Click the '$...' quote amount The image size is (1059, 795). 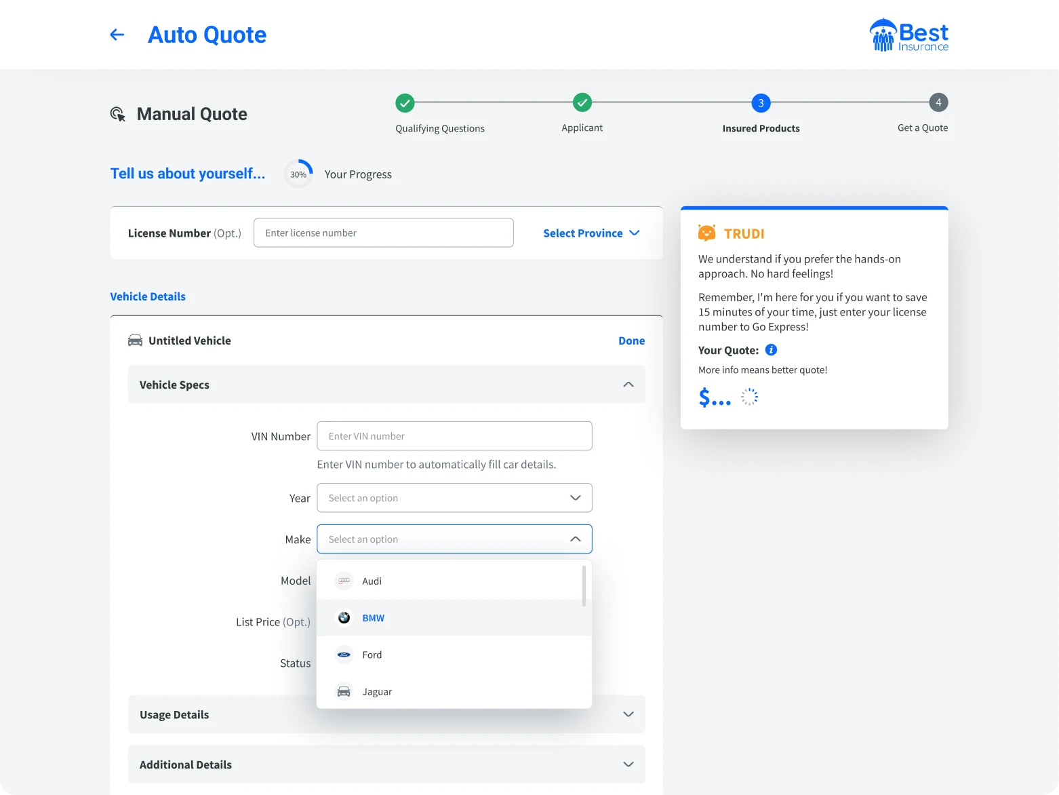tap(715, 397)
